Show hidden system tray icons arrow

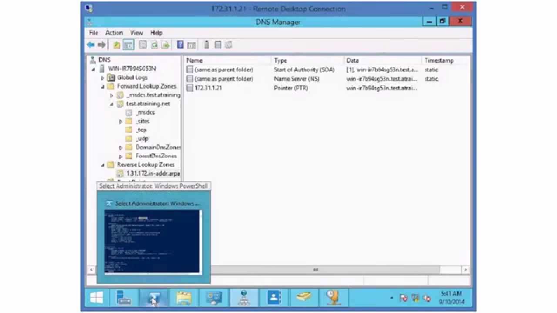click(392, 298)
